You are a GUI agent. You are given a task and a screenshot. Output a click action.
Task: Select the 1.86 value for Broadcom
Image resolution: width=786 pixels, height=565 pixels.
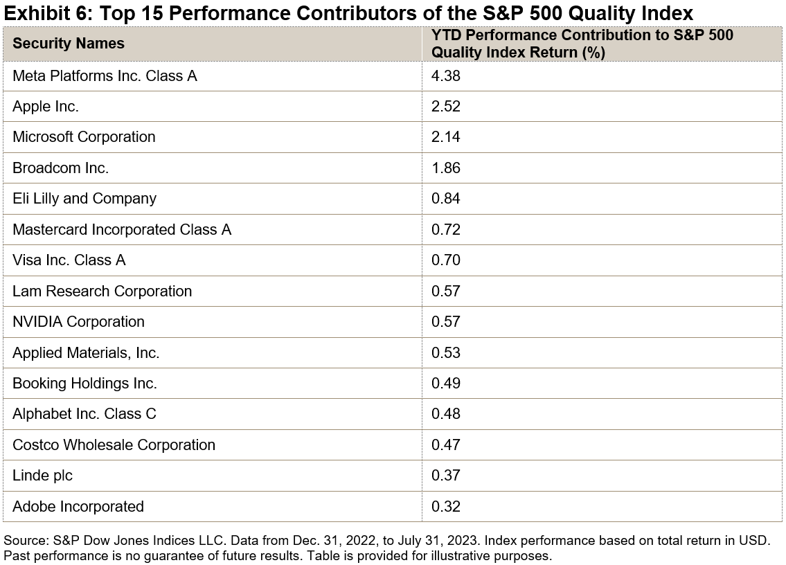click(x=446, y=168)
